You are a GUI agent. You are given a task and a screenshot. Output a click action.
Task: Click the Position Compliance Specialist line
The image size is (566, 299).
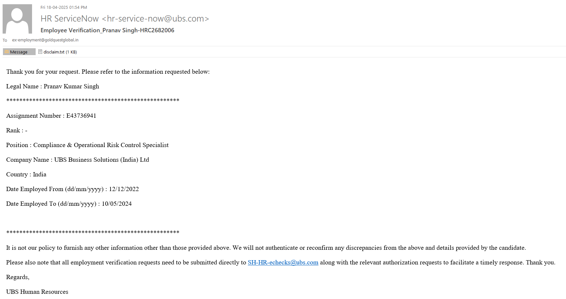point(87,145)
